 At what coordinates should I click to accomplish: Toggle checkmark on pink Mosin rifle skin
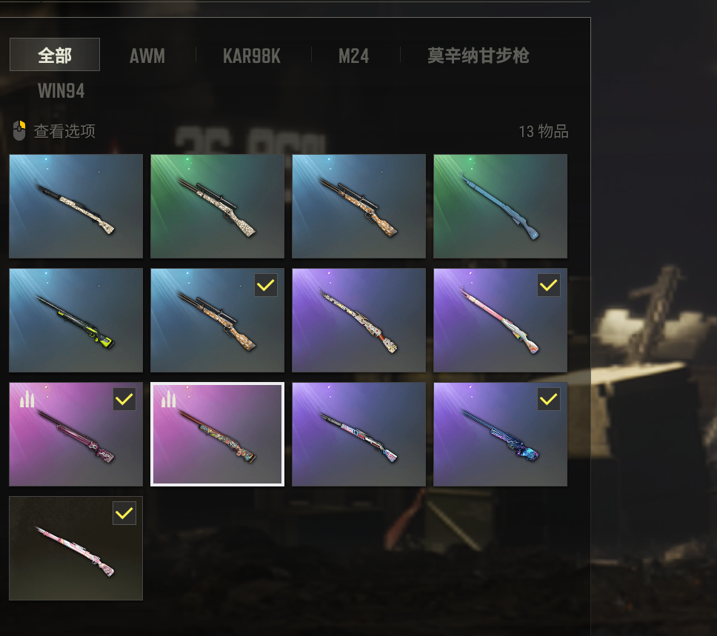click(x=549, y=285)
